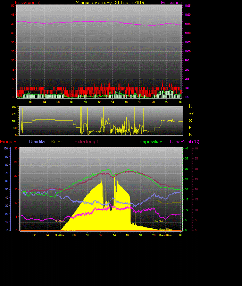The image size is (242, 286).
Task: Click the olive 'Solar' legend label
Action: (56, 142)
